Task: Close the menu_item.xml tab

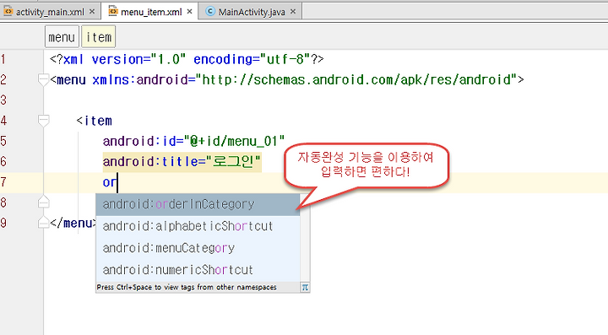Action: (x=190, y=12)
